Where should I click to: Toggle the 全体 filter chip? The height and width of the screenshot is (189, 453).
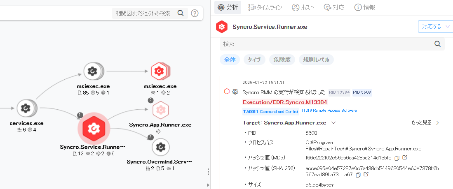[230, 60]
